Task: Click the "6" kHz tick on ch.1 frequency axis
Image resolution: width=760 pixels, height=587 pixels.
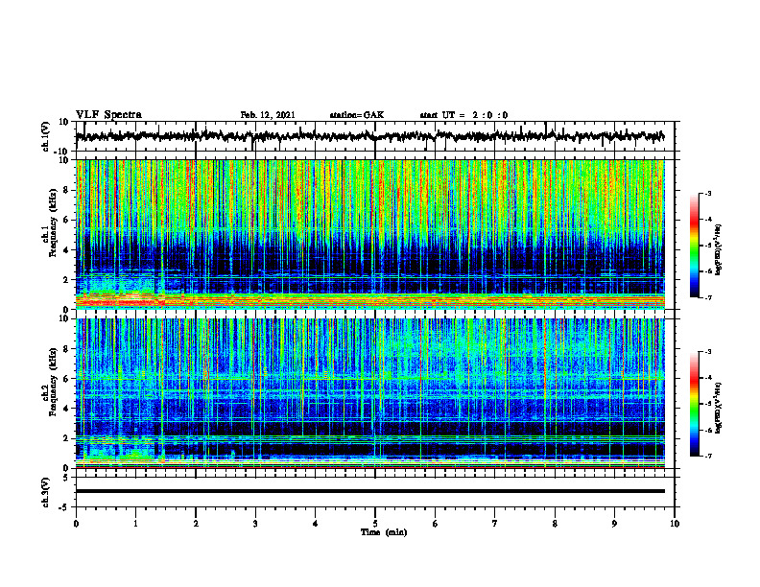Action: [66, 220]
